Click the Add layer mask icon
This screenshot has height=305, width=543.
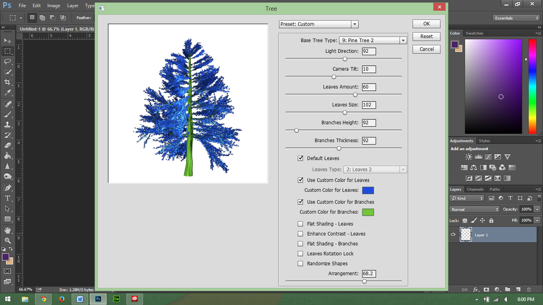[x=486, y=290]
